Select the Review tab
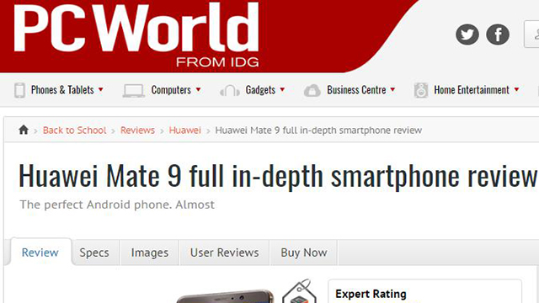Screen dimensions: 539x303 (40, 252)
